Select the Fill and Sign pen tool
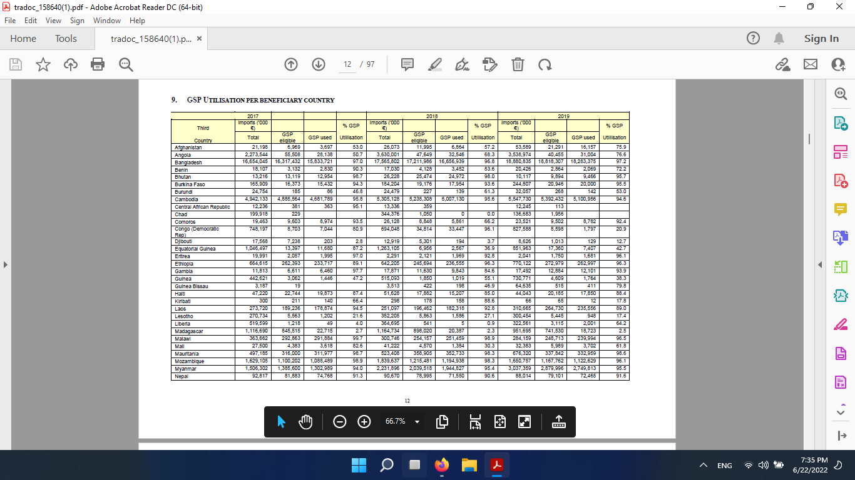 [463, 64]
